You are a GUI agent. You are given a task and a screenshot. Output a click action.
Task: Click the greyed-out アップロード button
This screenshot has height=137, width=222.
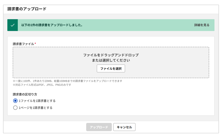(x=99, y=127)
